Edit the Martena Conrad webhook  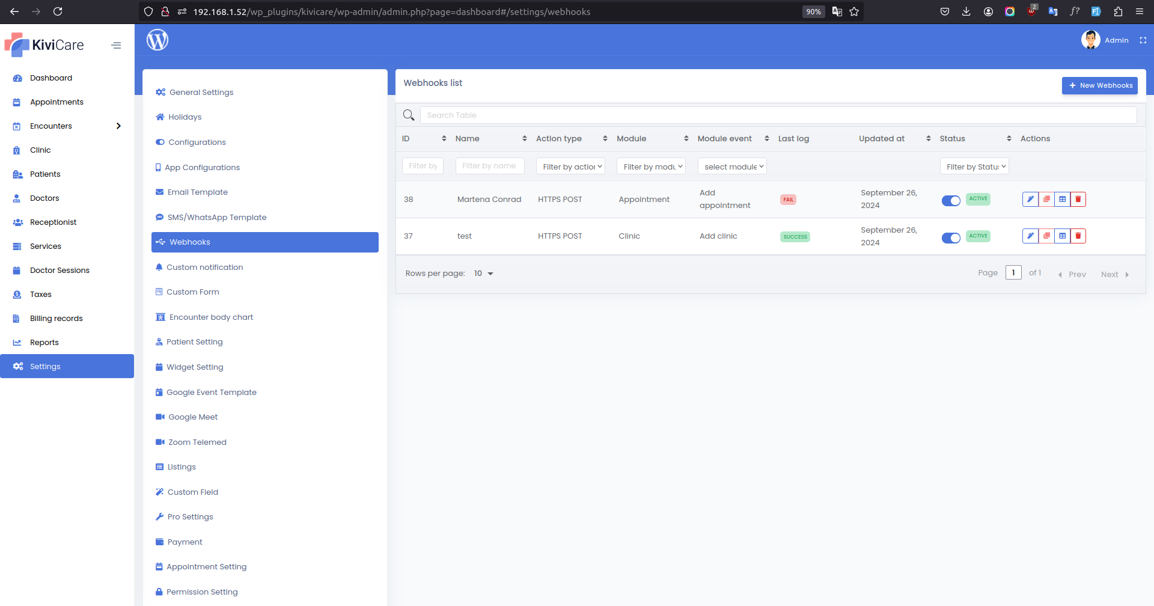tap(1030, 199)
